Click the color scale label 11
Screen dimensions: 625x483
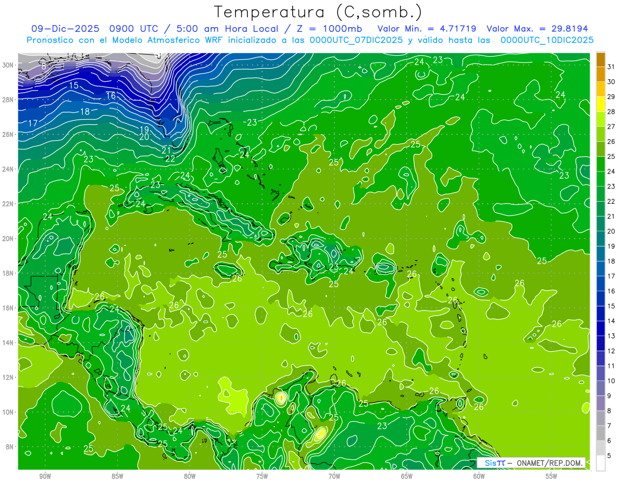pyautogui.click(x=611, y=366)
